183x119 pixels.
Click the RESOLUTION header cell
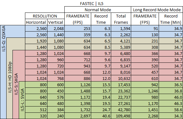click(x=45, y=16)
